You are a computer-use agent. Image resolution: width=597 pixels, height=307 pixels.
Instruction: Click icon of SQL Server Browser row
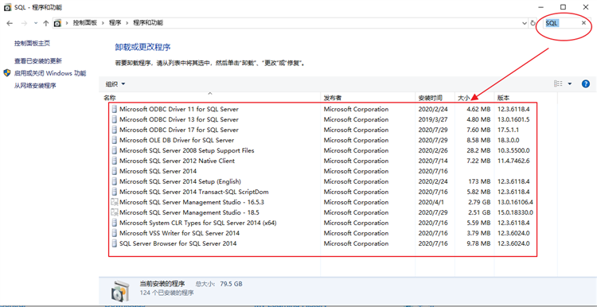115,243
